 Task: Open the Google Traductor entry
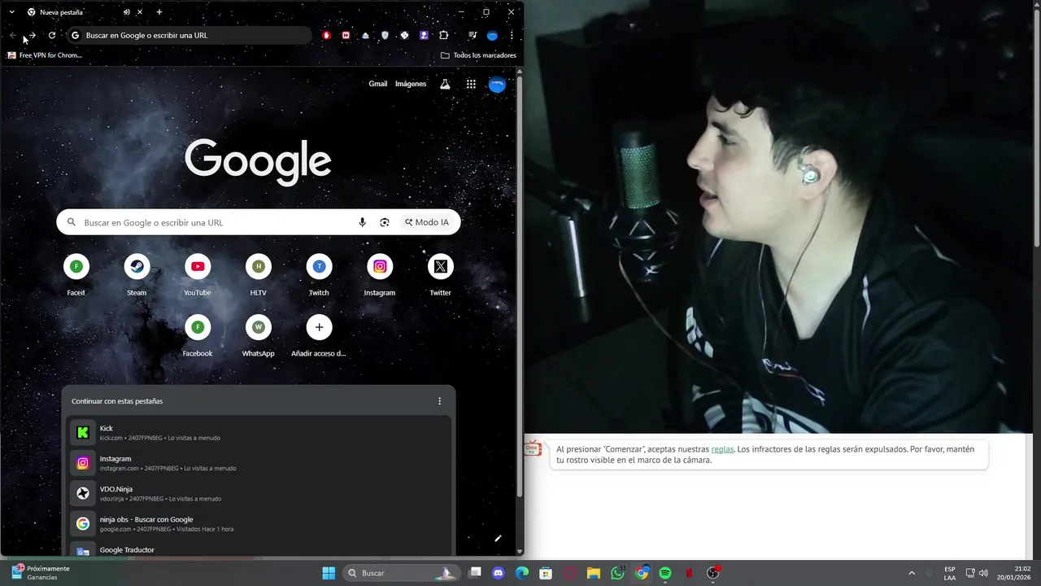tap(258, 549)
